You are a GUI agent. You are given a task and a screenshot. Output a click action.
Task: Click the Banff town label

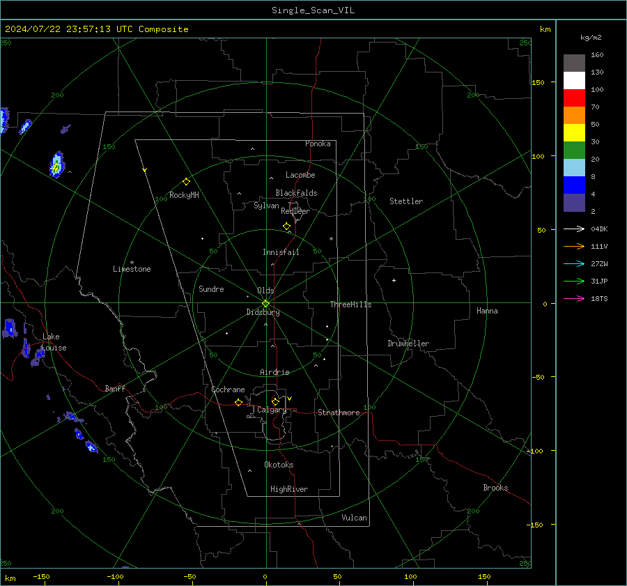[x=115, y=388]
